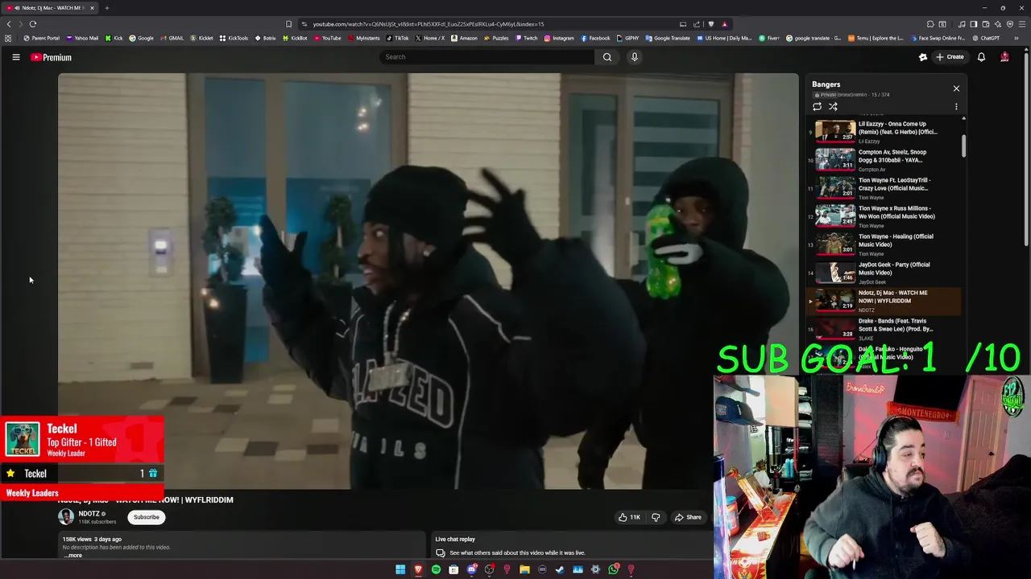Viewport: 1031px width, 579px height.
Task: Toggle shuffle playlist in Bangers panel
Action: (x=833, y=106)
